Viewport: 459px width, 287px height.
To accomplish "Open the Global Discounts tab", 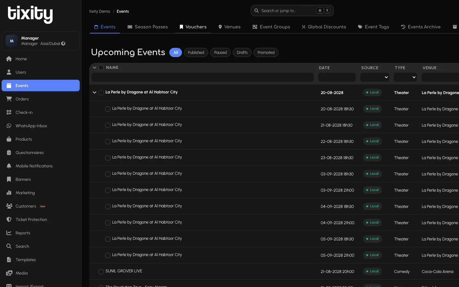I will pos(324,27).
